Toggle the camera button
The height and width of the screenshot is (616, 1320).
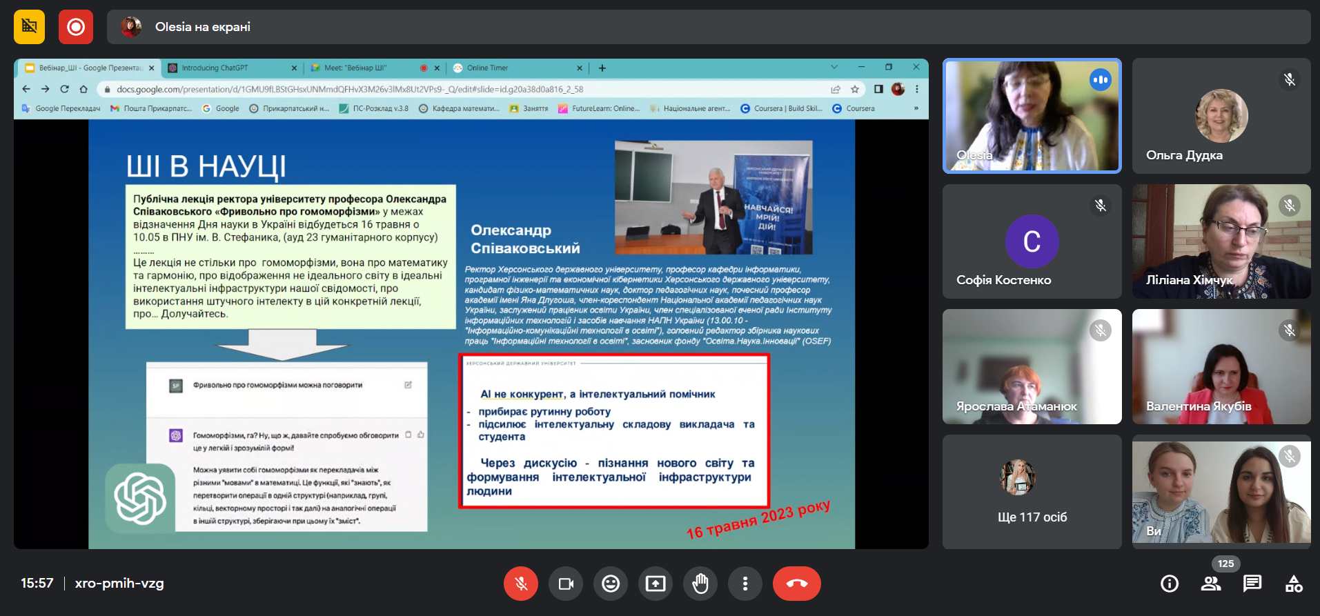pyautogui.click(x=566, y=584)
